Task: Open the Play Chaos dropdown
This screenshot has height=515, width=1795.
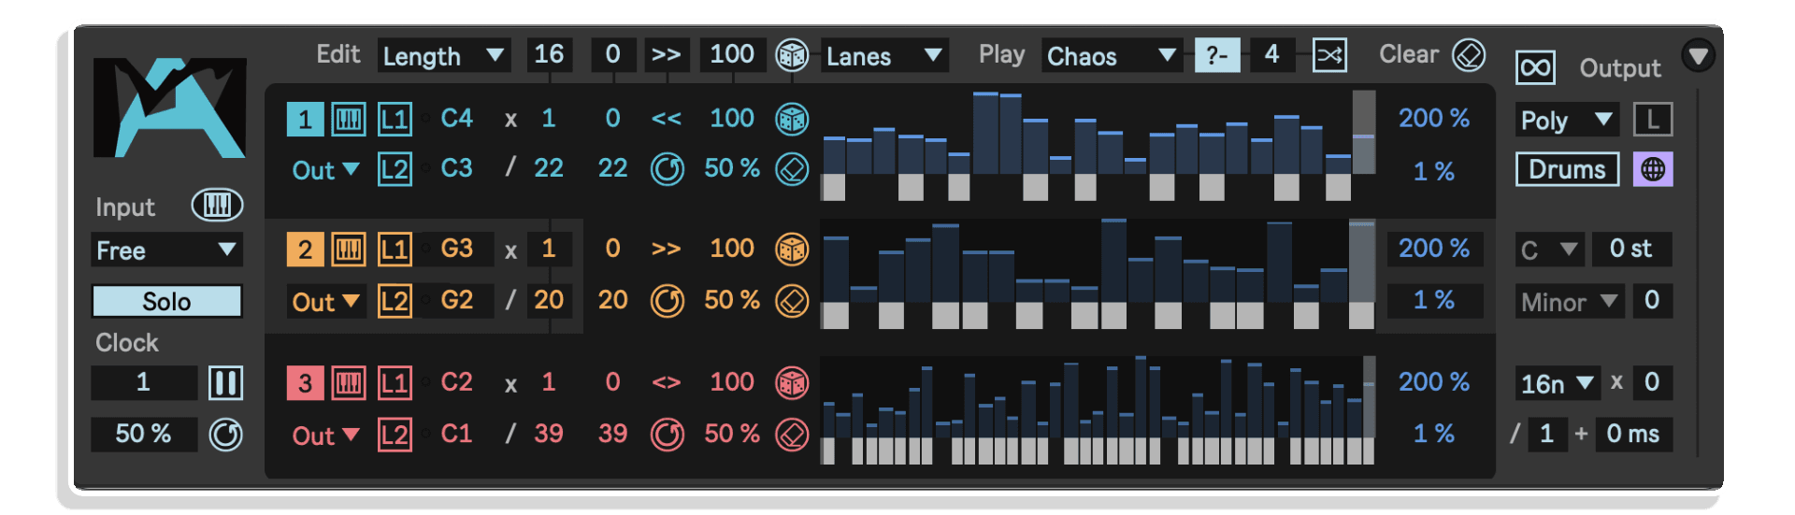Action: point(1112,55)
